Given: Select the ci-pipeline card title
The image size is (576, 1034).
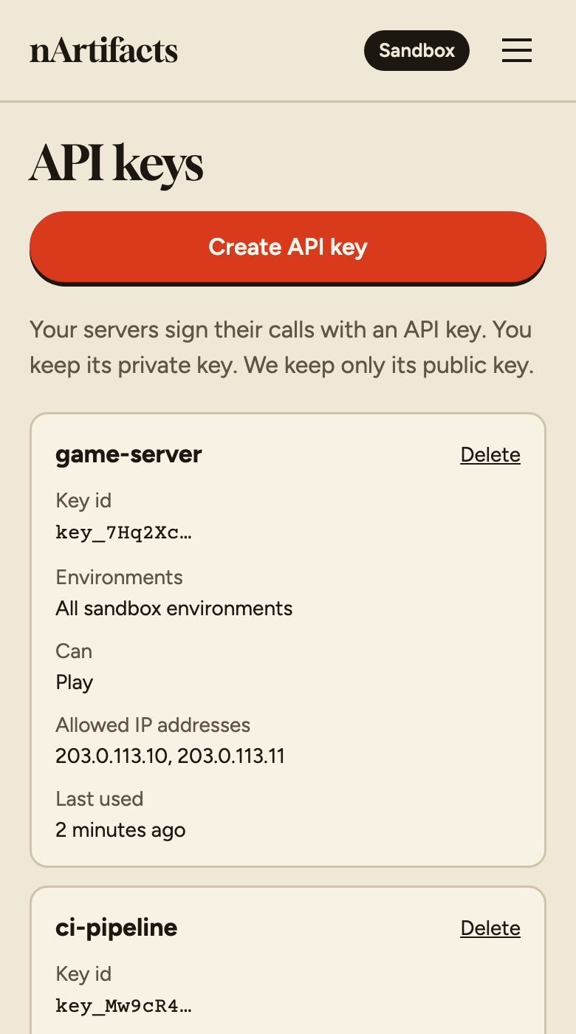Looking at the screenshot, I should click(x=117, y=928).
